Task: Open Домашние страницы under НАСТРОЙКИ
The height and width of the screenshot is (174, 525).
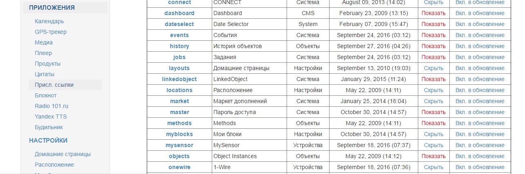Action: click(63, 154)
